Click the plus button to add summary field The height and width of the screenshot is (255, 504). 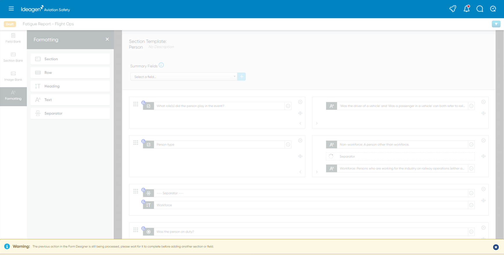pos(242,77)
